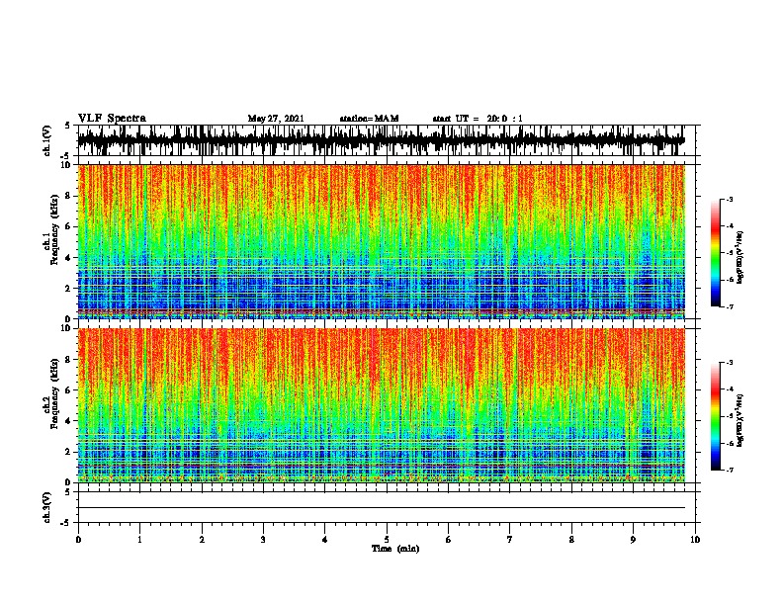Click the "5" tick on ch.1(V) axis

point(68,126)
